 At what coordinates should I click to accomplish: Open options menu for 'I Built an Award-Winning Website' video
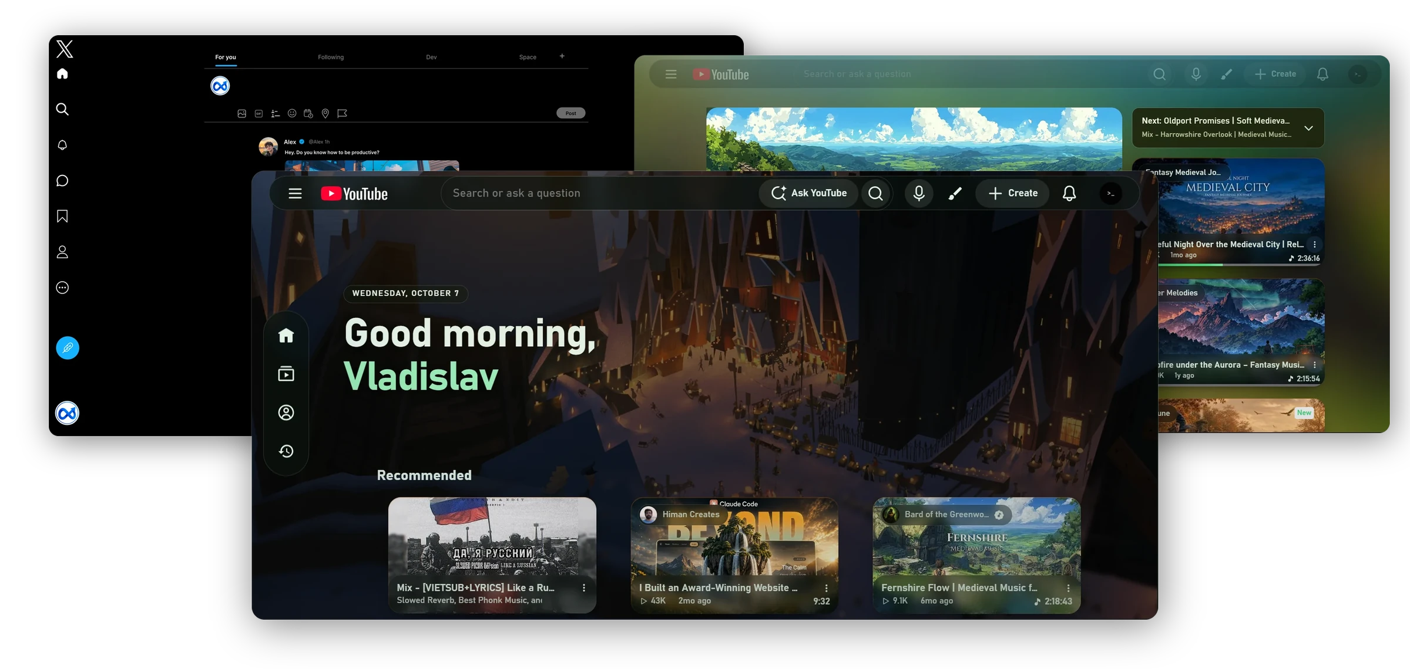coord(826,587)
